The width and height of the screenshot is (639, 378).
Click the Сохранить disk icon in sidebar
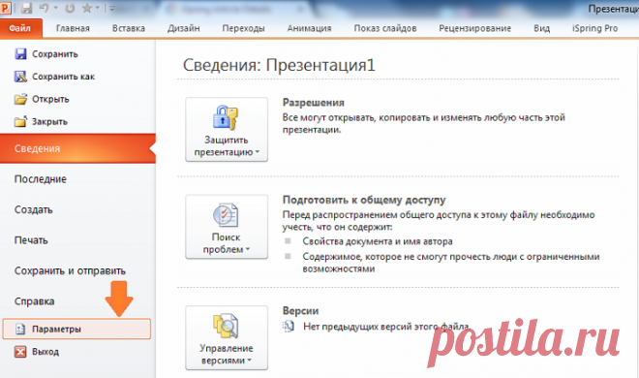point(20,54)
